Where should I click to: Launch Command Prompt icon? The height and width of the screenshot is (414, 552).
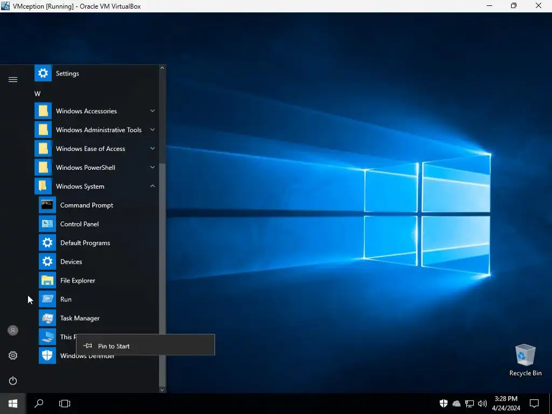point(47,205)
